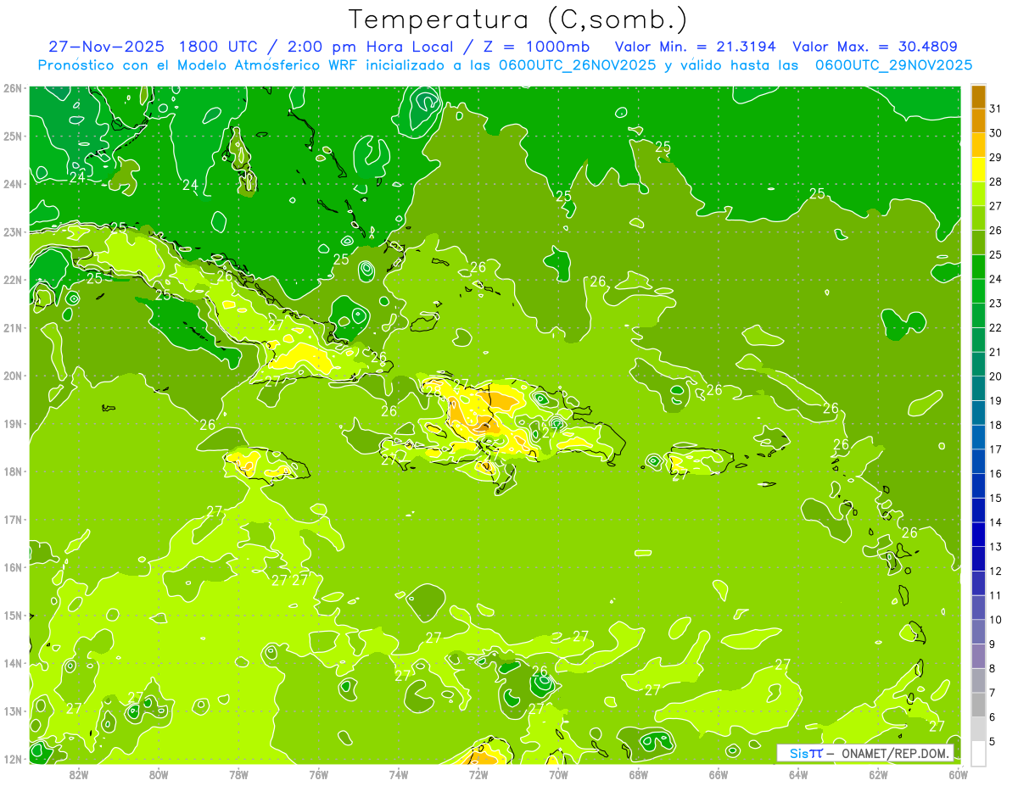Pick the teal swatch between 19 and 20
The width and height of the screenshot is (1018, 786).
[x=978, y=388]
